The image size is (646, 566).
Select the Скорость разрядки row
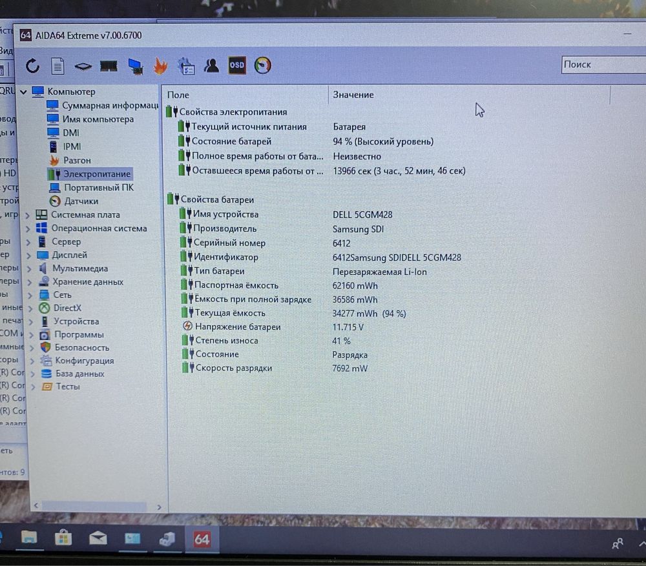[275, 368]
